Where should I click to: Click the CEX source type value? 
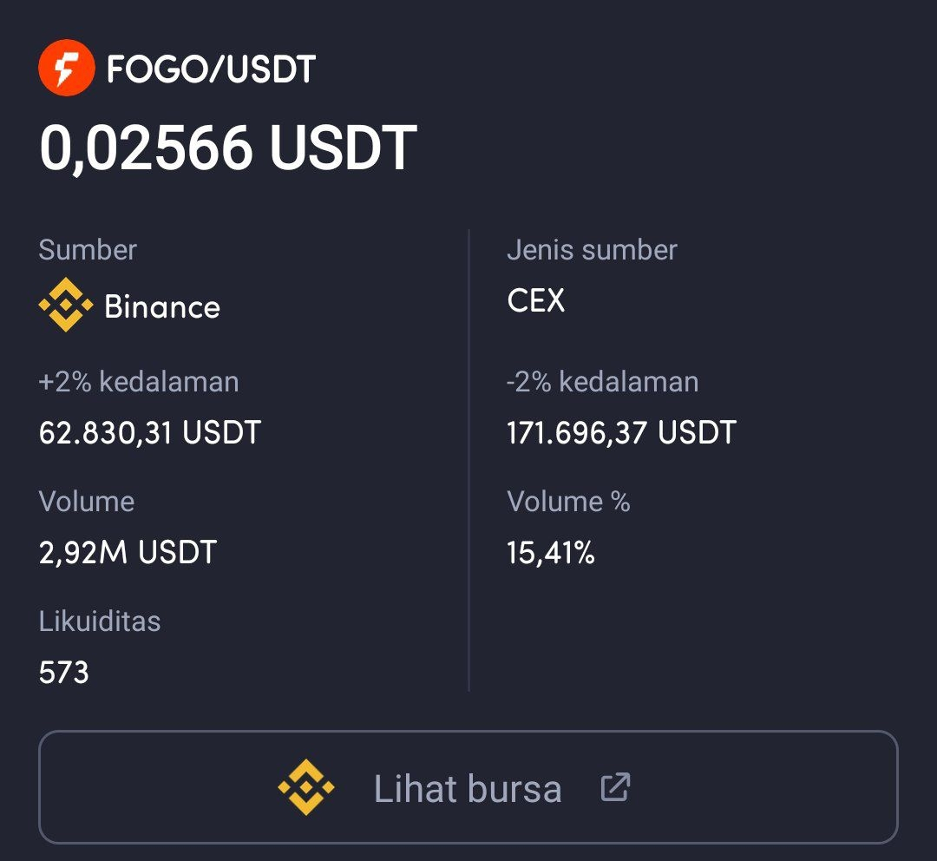(535, 301)
